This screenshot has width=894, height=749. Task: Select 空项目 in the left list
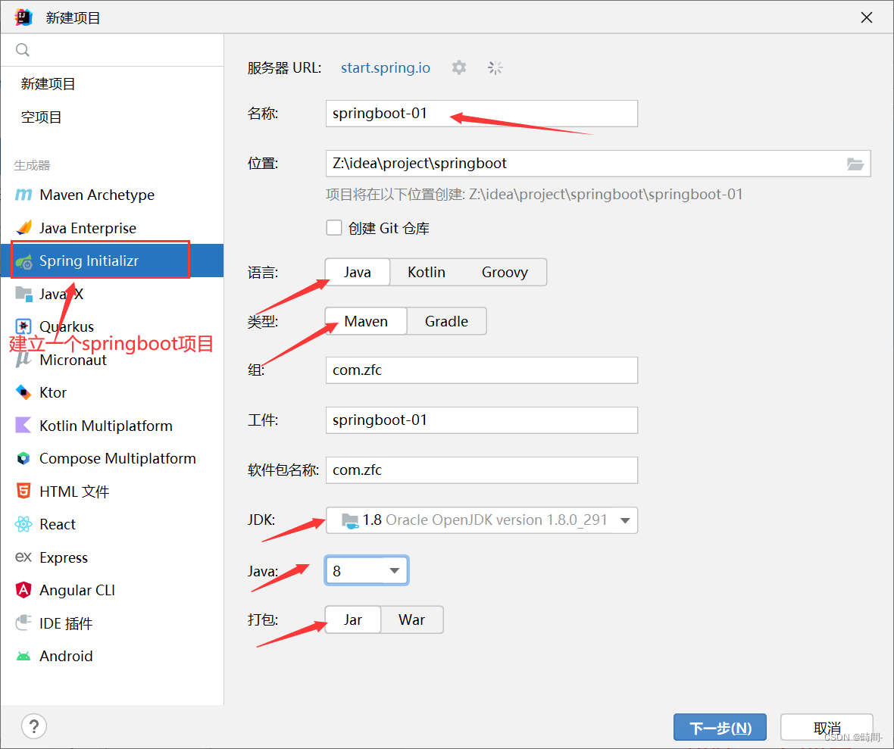click(x=112, y=117)
